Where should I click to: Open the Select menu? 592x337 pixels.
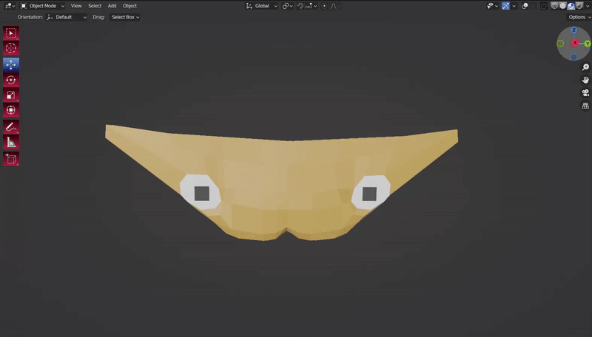click(95, 6)
